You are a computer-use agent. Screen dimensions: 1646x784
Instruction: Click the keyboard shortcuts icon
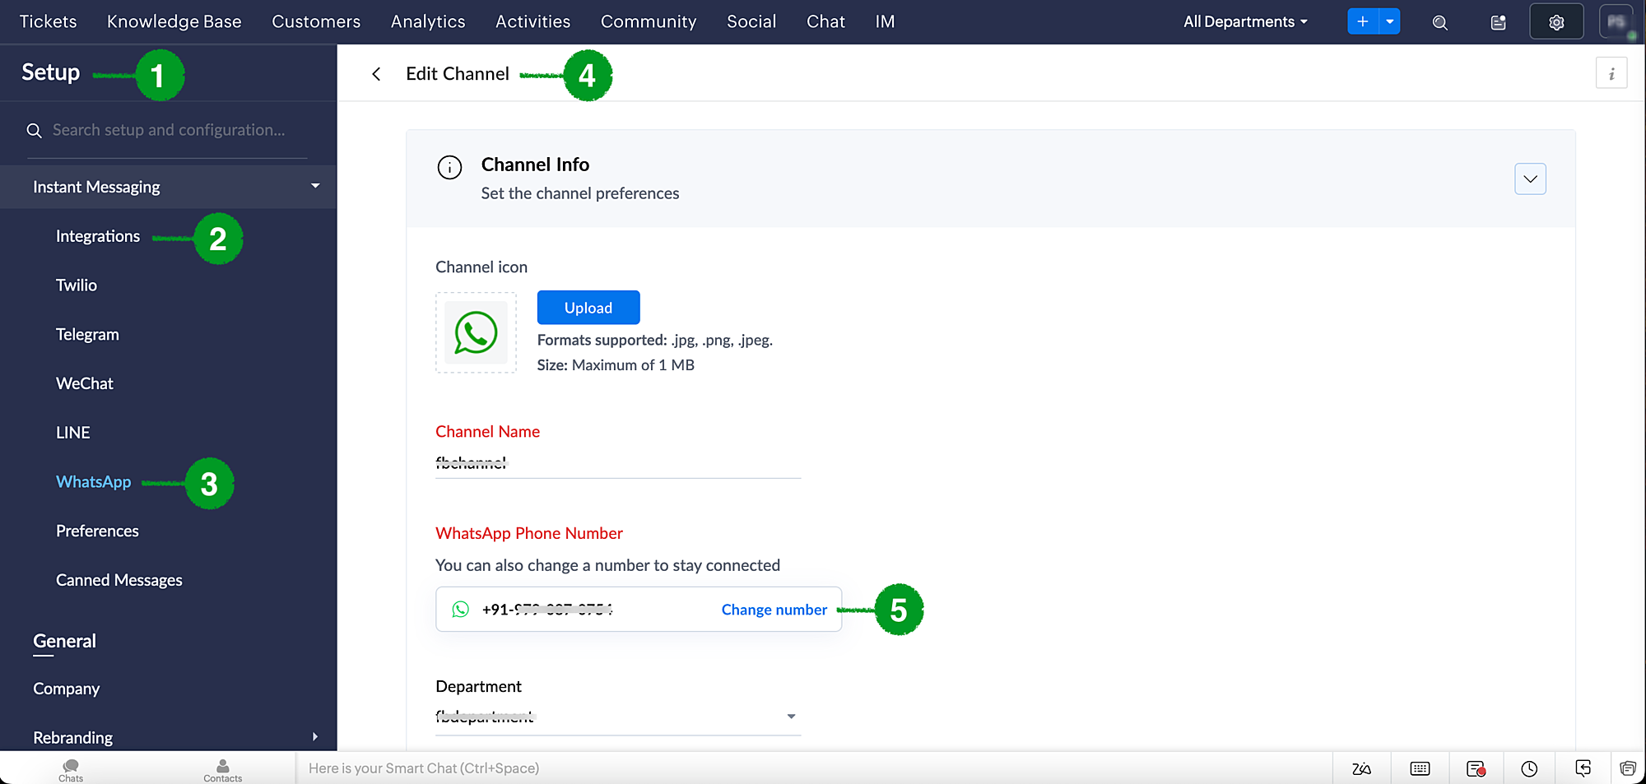pyautogui.click(x=1420, y=768)
